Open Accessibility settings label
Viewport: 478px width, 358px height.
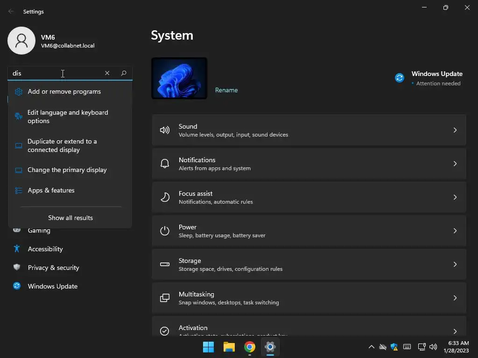(x=45, y=249)
